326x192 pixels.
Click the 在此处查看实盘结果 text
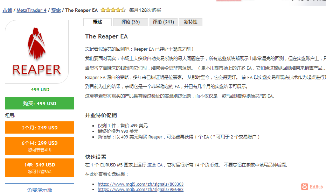(x=107, y=174)
